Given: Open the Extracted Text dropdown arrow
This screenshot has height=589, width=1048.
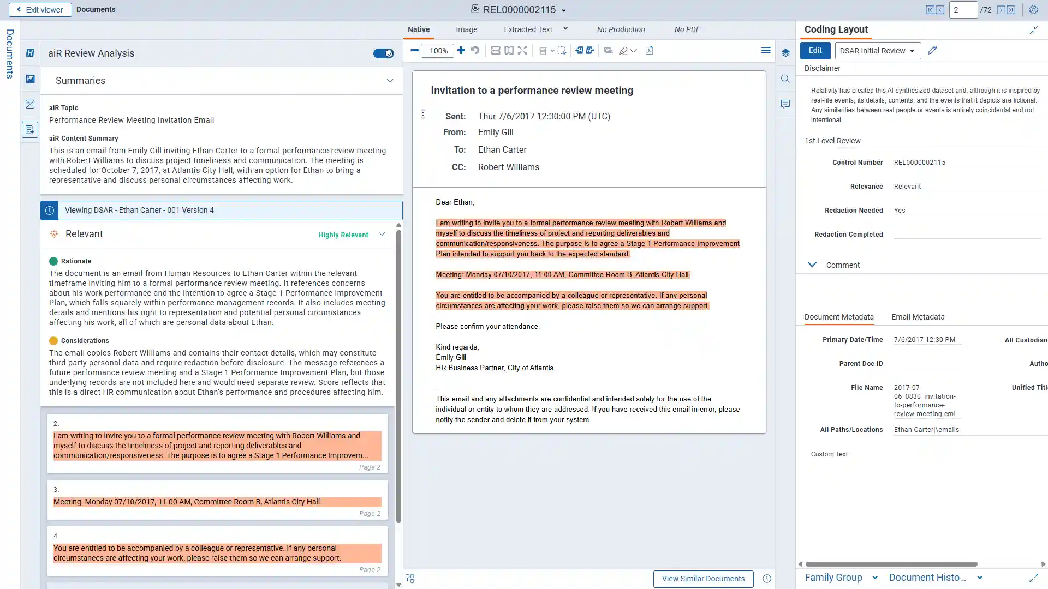Looking at the screenshot, I should point(565,29).
